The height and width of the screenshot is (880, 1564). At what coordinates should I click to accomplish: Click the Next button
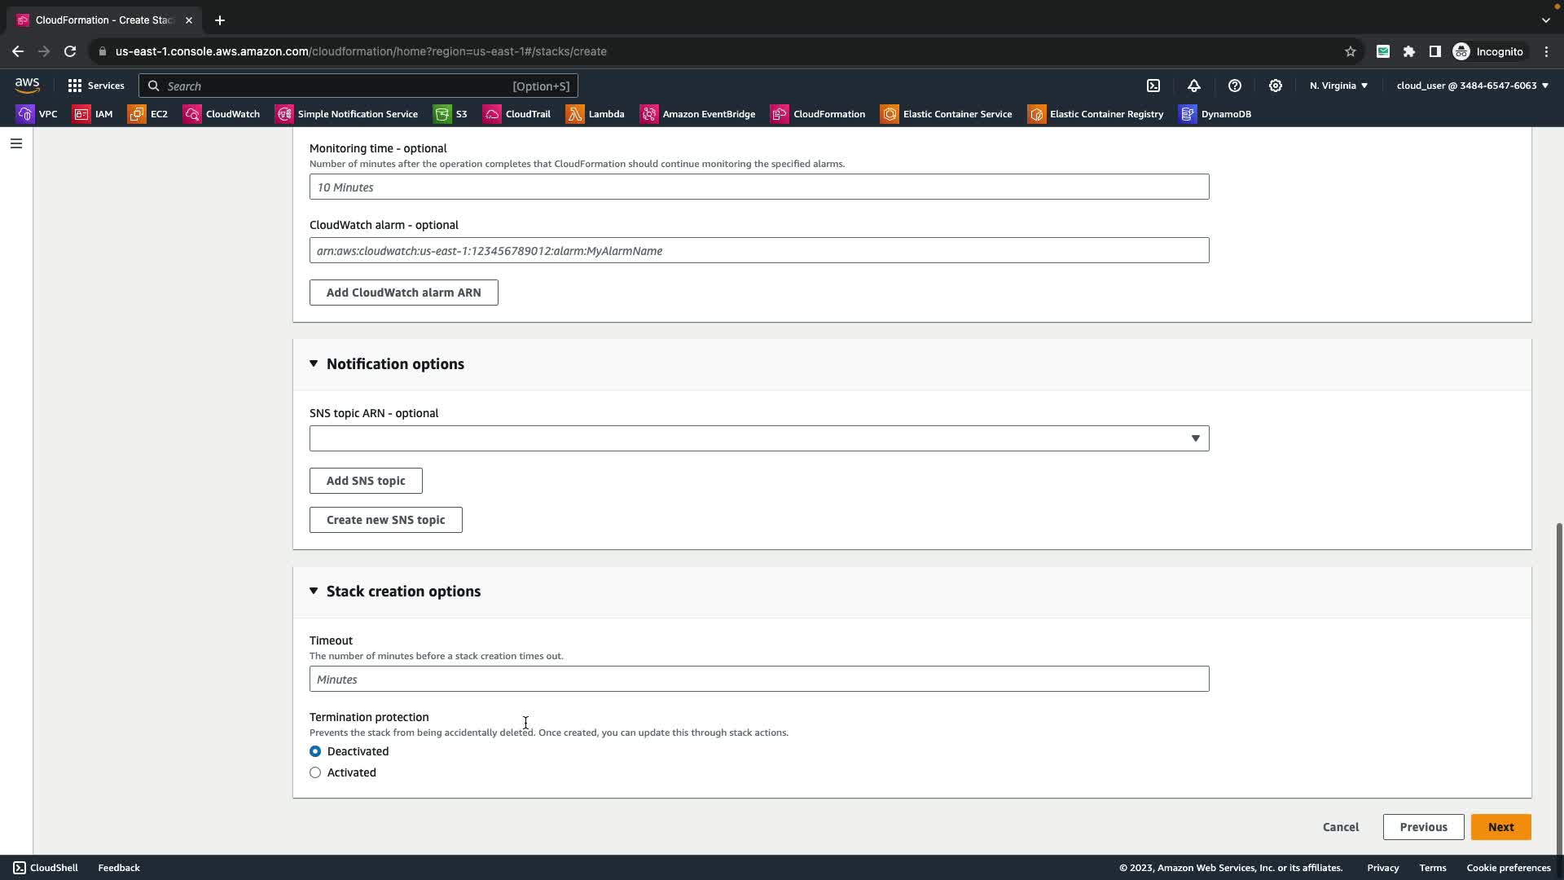click(1500, 827)
